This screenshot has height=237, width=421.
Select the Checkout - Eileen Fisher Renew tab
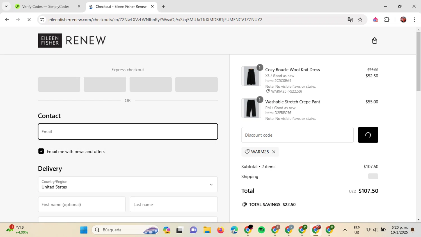pos(121,6)
